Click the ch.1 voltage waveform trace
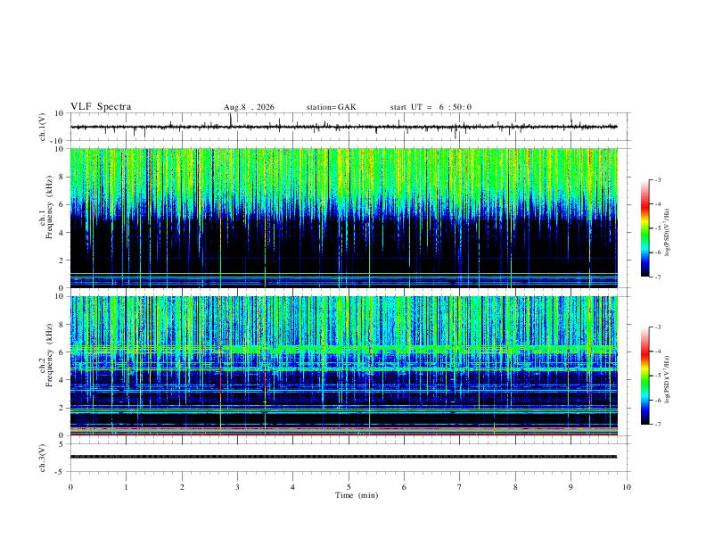706x546 pixels. click(343, 127)
